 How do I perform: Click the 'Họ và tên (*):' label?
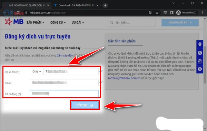point(12,72)
